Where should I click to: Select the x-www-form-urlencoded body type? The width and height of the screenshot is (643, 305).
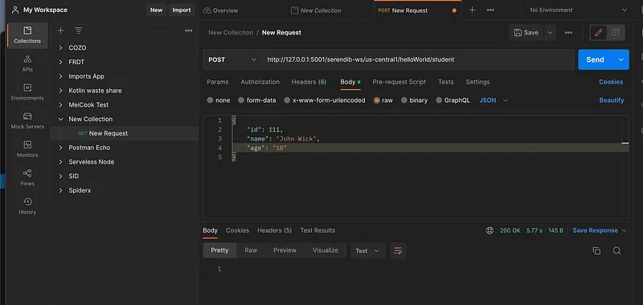tap(325, 100)
